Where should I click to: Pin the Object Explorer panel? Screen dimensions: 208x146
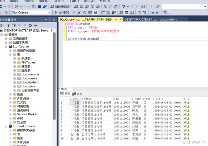coord(50,20)
